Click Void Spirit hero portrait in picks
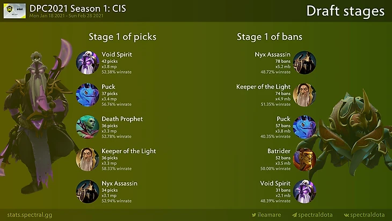Viewport: 392px width, 221px height. pos(88,62)
